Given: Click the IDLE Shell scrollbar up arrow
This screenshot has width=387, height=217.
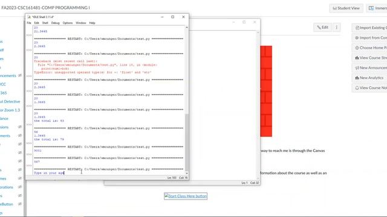Looking at the screenshot, I should [x=187, y=27].
